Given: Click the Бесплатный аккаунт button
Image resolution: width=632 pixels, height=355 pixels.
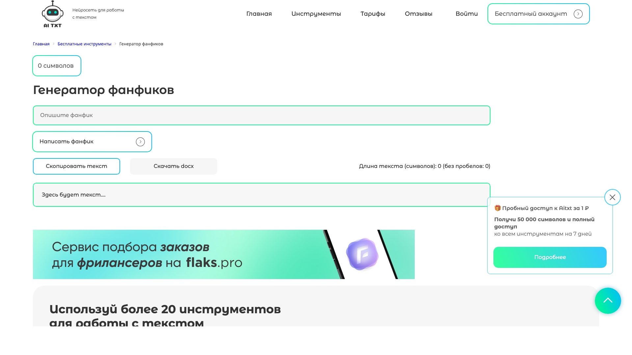Looking at the screenshot, I should point(539,14).
